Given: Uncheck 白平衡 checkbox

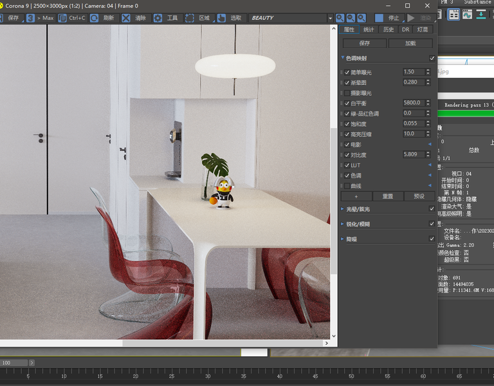Looking at the screenshot, I should [x=347, y=104].
